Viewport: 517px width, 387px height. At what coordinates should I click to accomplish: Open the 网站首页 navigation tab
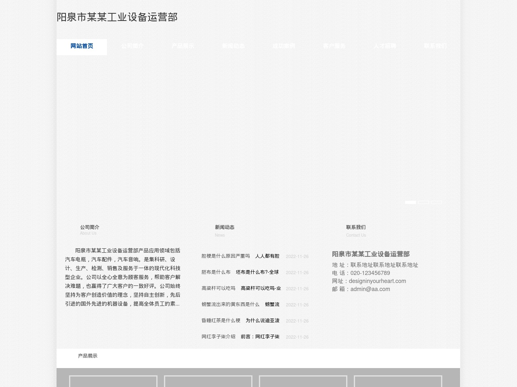82,47
